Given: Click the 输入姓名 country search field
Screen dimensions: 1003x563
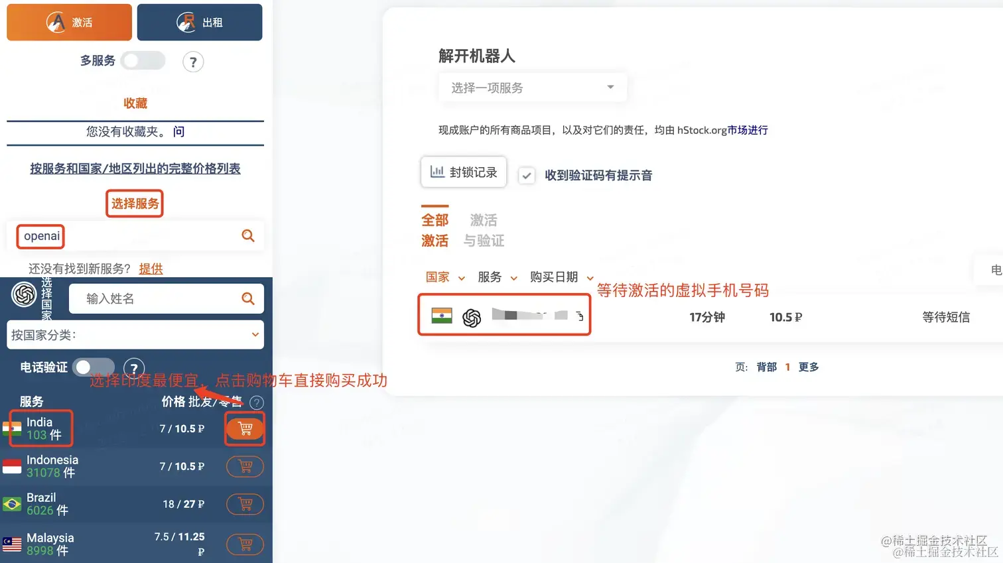Looking at the screenshot, I should (x=166, y=298).
